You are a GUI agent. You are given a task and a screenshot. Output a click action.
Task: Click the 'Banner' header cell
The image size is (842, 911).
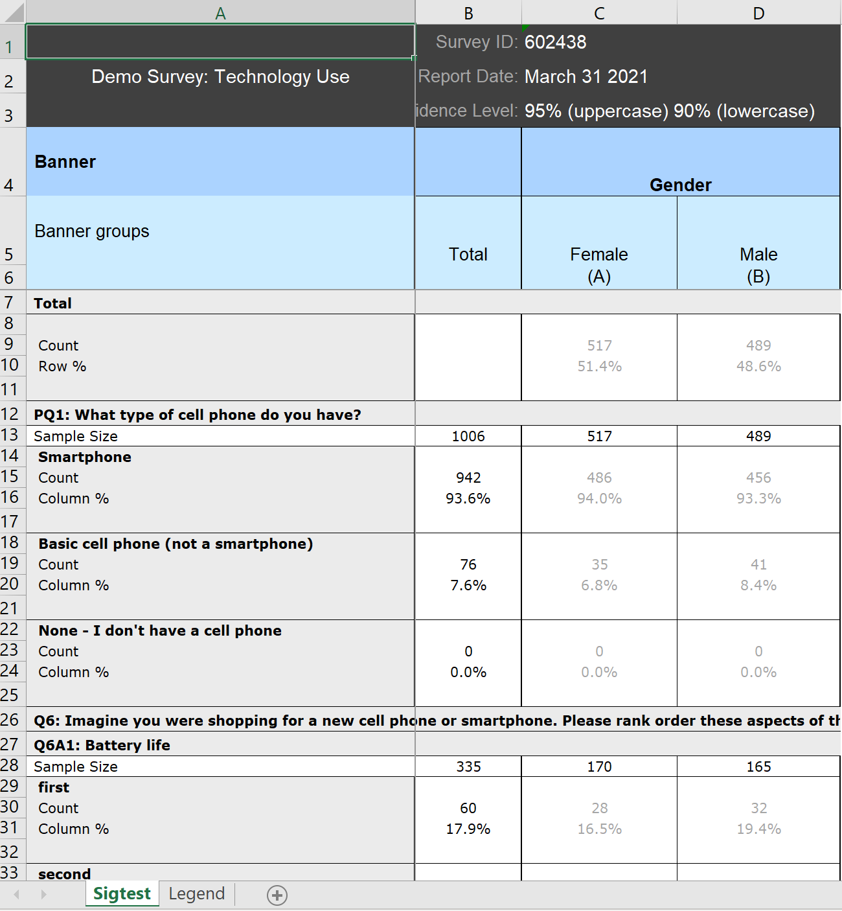point(220,162)
